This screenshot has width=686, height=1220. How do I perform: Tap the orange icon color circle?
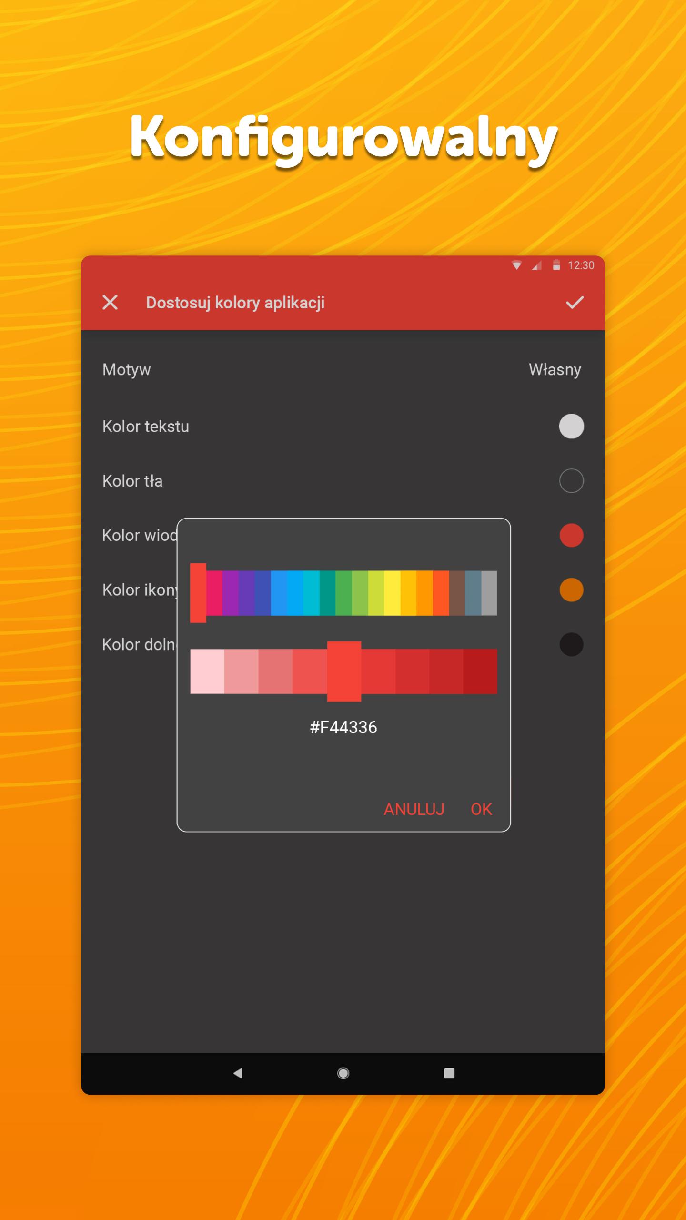571,590
